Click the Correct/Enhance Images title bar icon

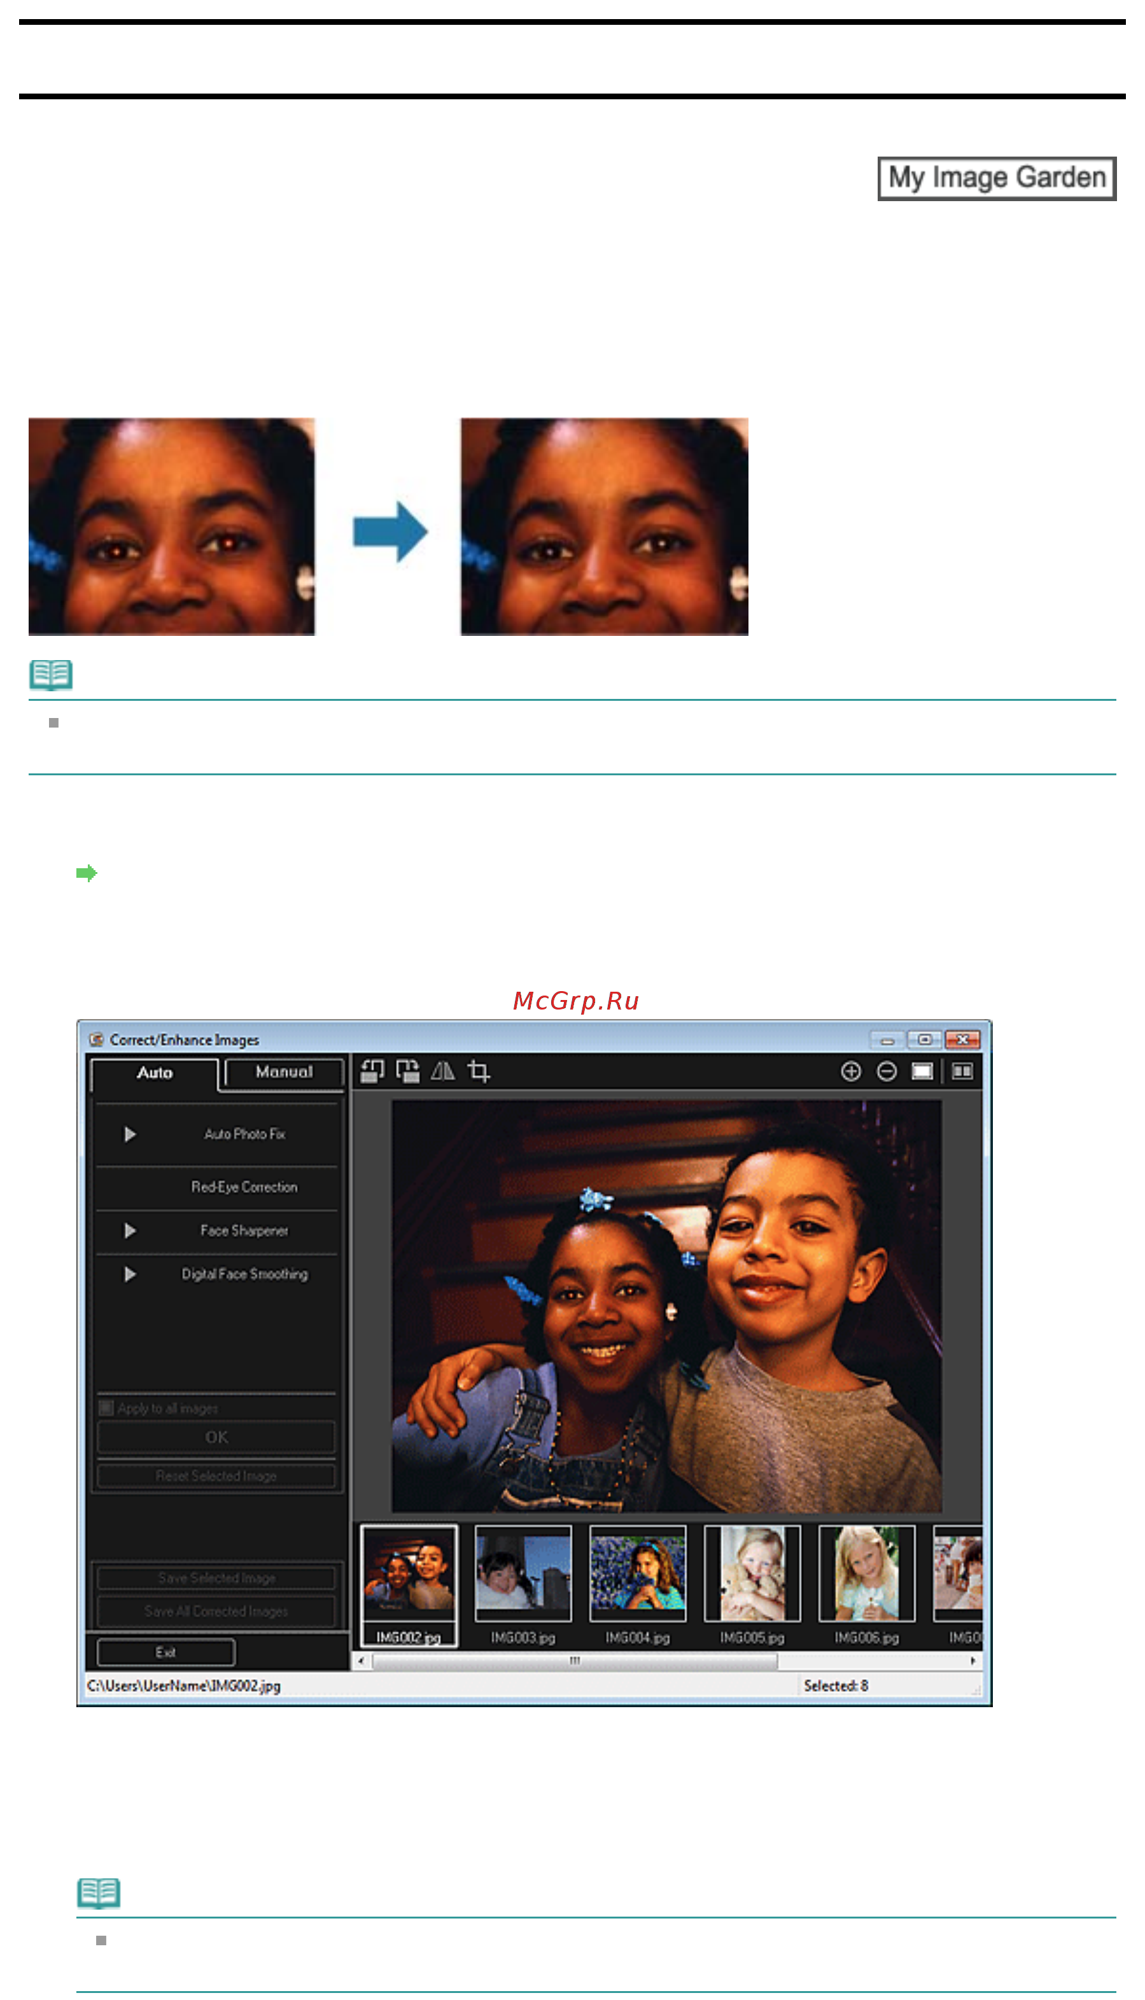point(97,1039)
